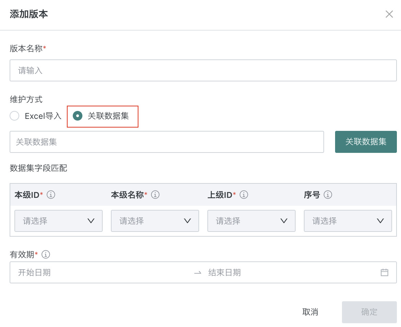The height and width of the screenshot is (327, 401).
Task: Expand the 上级ID select box
Action: (x=251, y=221)
